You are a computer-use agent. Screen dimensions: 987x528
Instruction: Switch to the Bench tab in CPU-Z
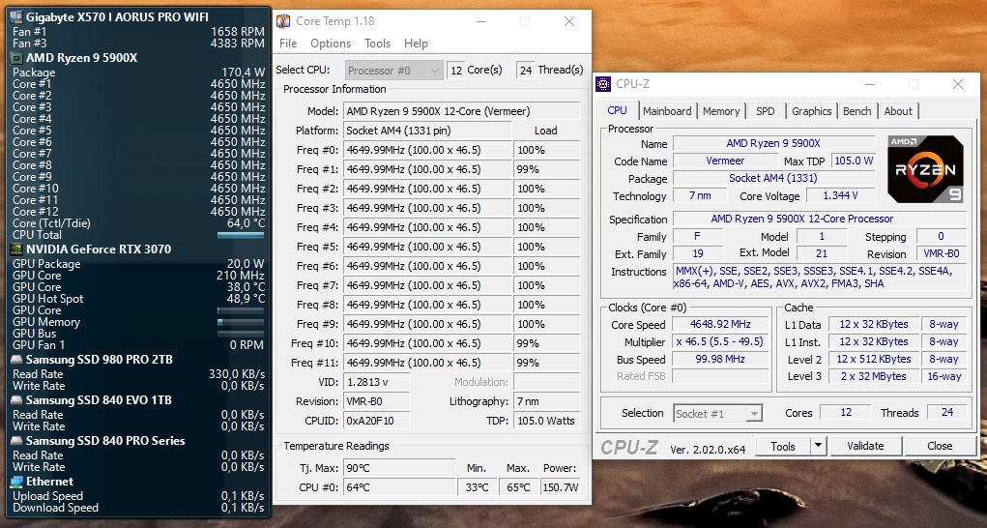tap(856, 111)
